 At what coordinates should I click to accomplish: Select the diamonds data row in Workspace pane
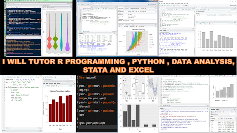[137, 11]
